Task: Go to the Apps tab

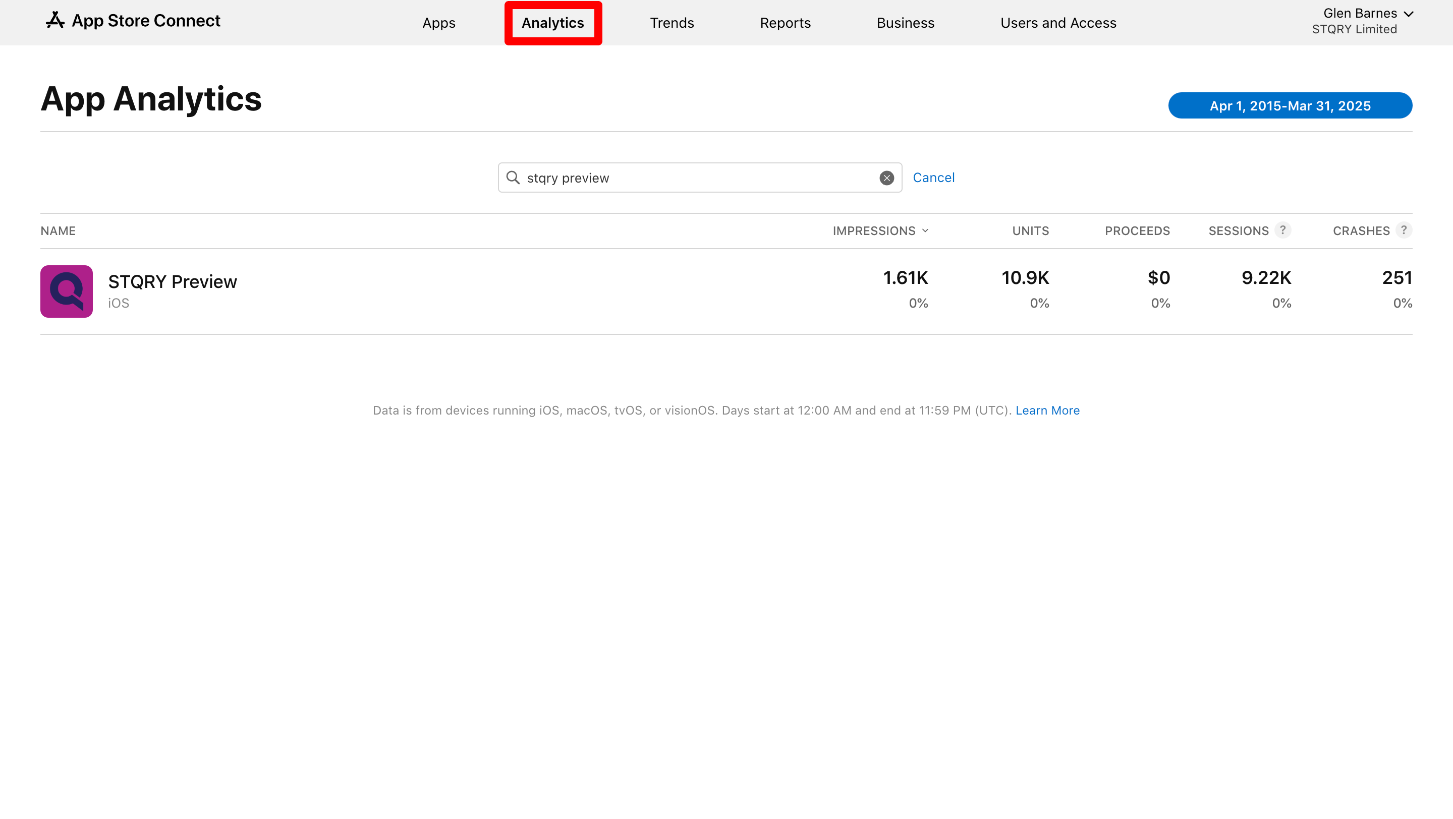Action: pos(438,23)
